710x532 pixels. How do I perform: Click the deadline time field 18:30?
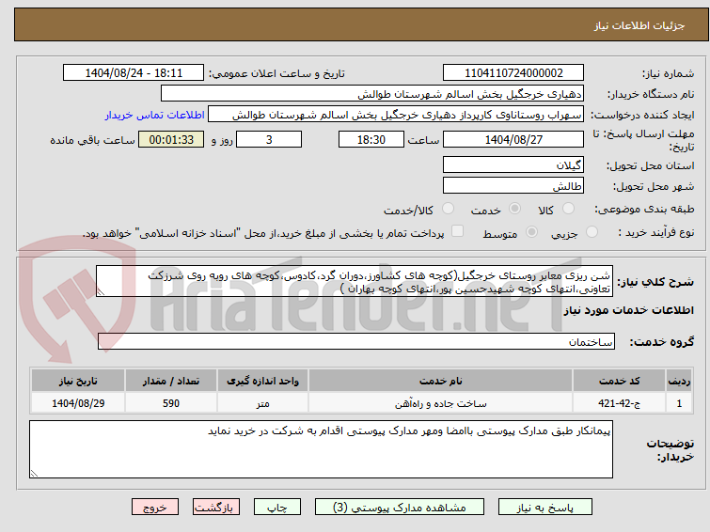click(371, 139)
